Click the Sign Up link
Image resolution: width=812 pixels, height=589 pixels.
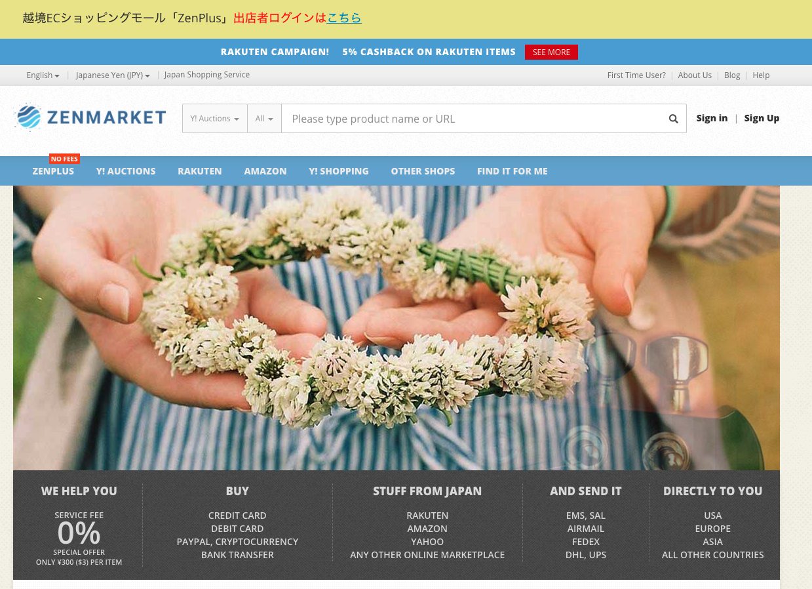(x=762, y=118)
